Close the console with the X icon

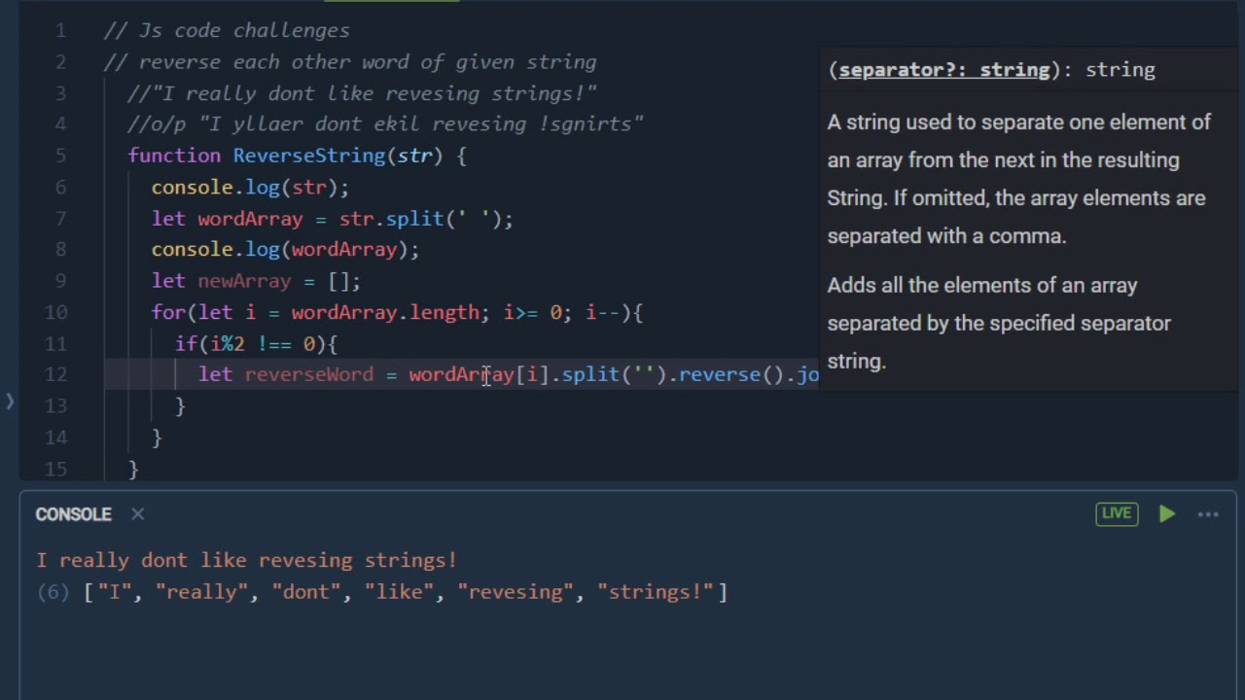137,514
